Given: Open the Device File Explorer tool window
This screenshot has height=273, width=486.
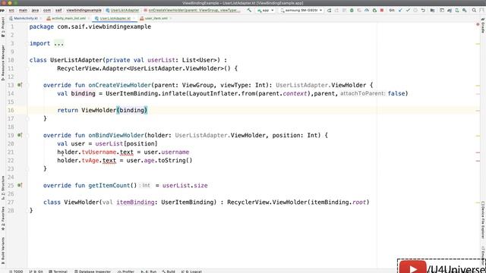Looking at the screenshot, I should pos(483,220).
